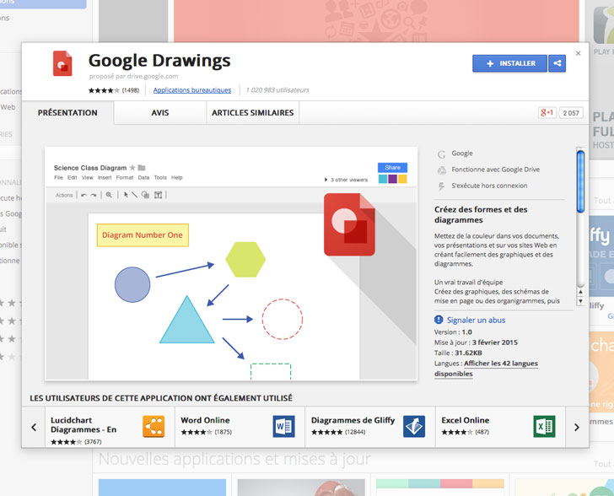
Task: Click the 3 février 2015 update date
Action: coord(495,342)
